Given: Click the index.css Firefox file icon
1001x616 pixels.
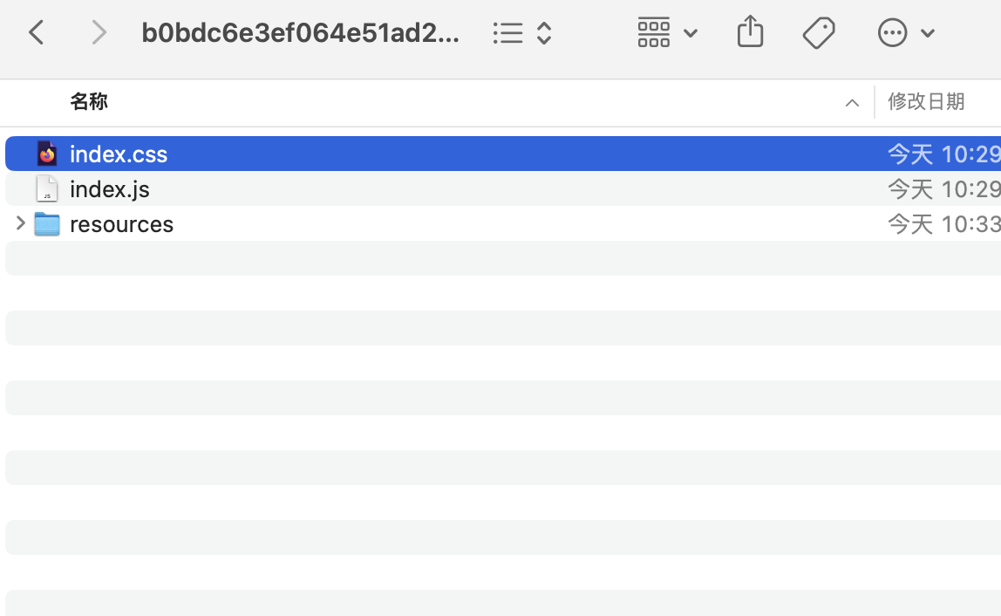Looking at the screenshot, I should coord(47,154).
